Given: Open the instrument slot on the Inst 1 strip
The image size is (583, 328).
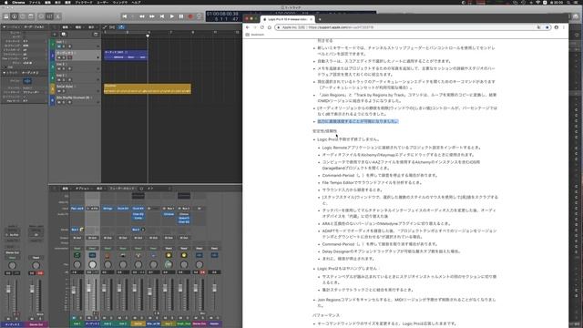Looking at the screenshot, I should [77, 209].
